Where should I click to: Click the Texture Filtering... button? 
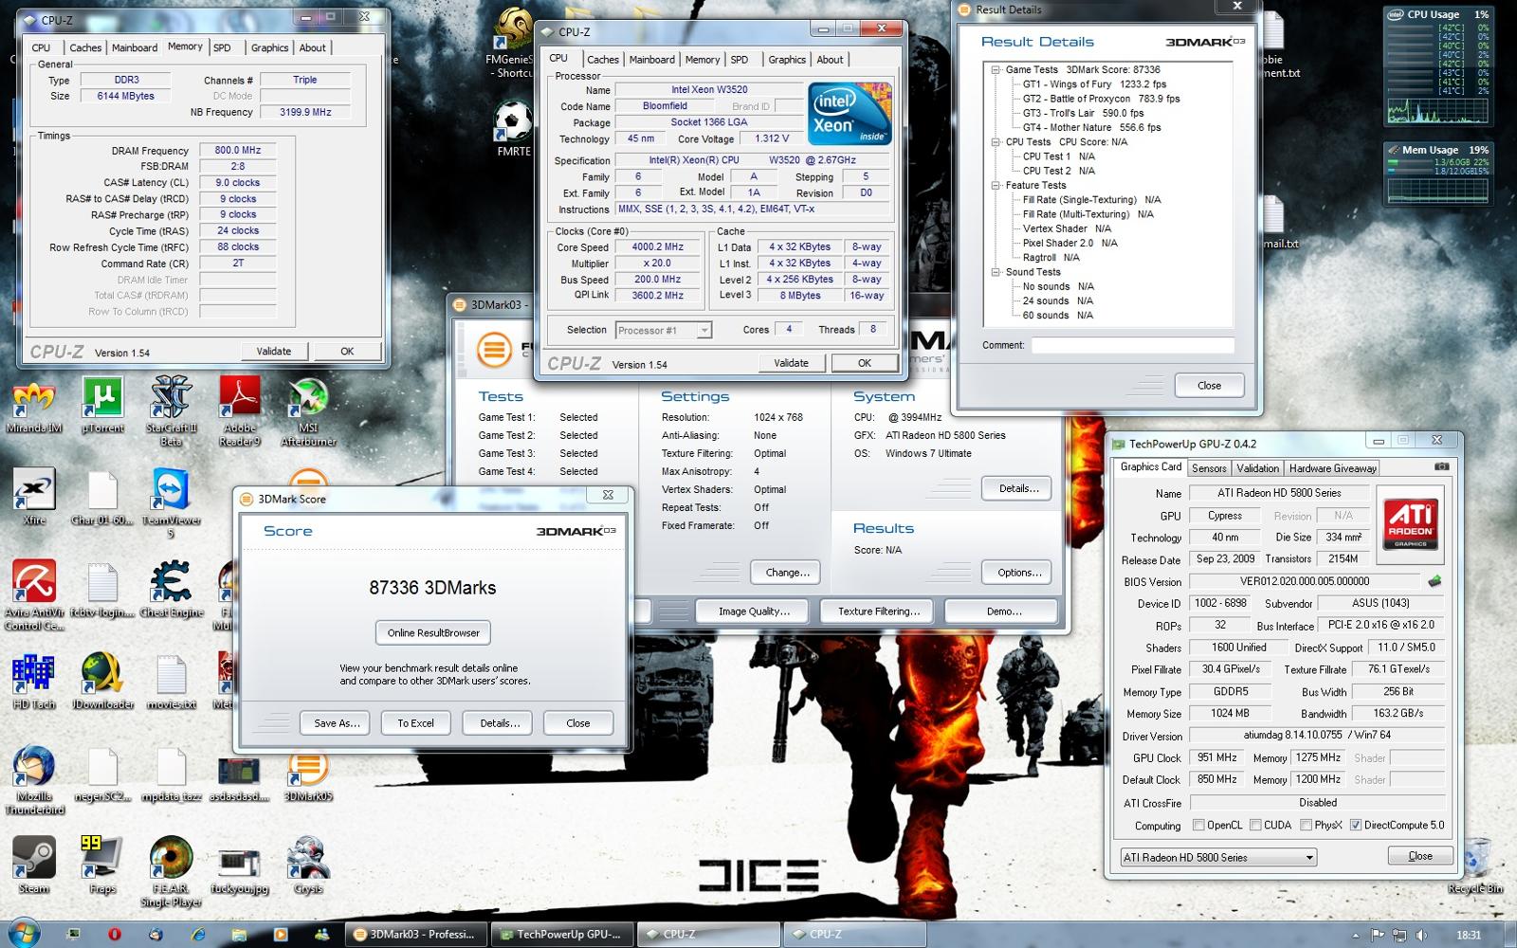[x=878, y=611]
